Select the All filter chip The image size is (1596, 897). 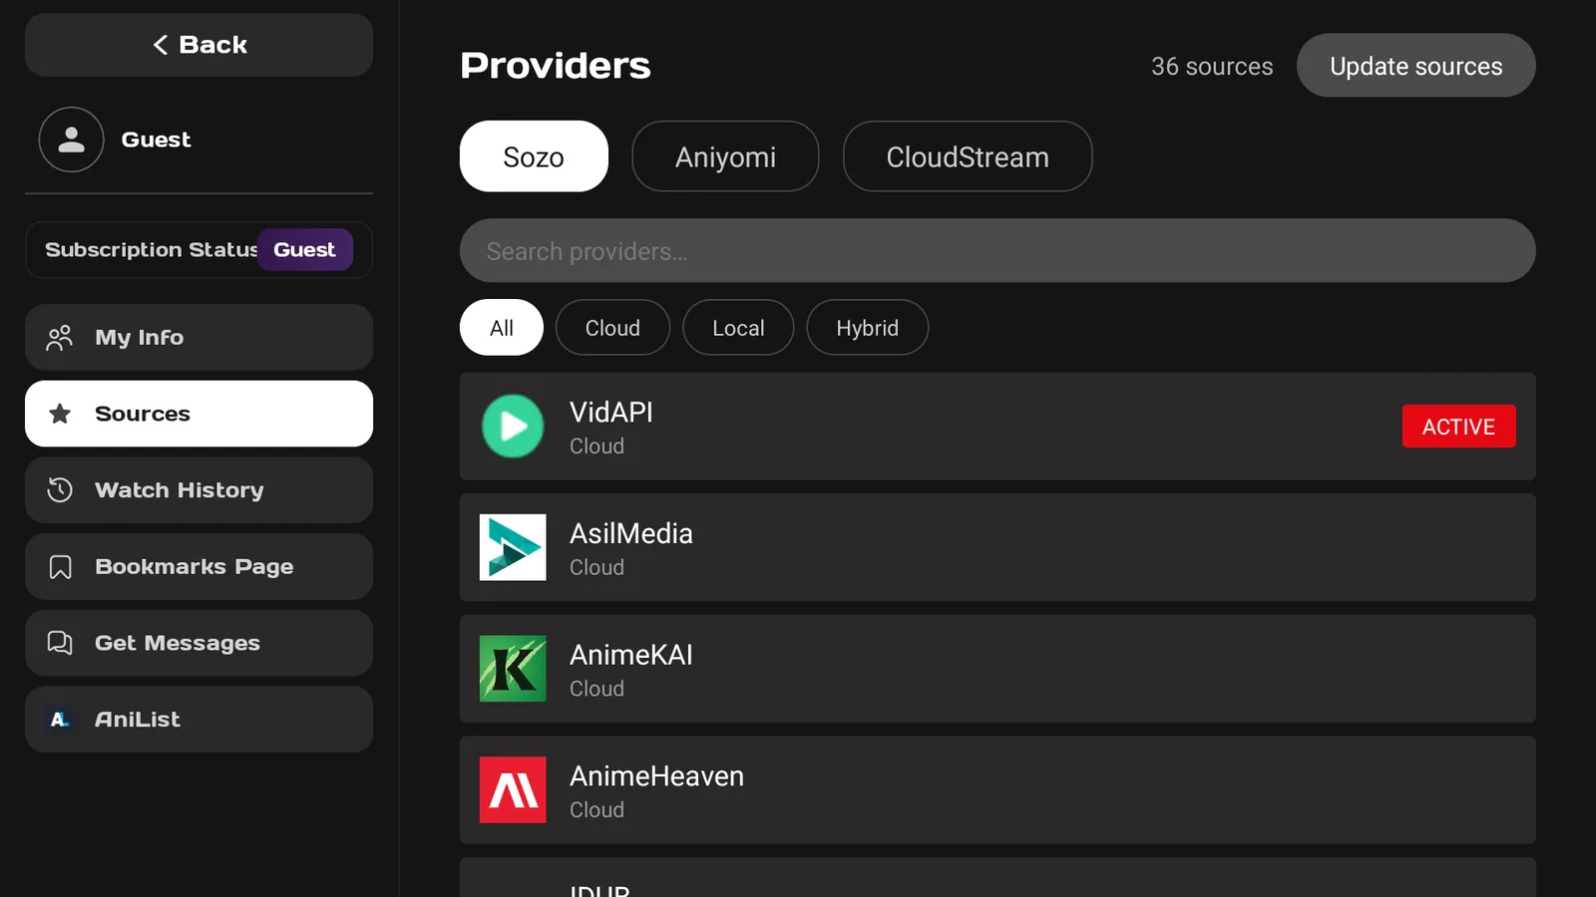502,328
